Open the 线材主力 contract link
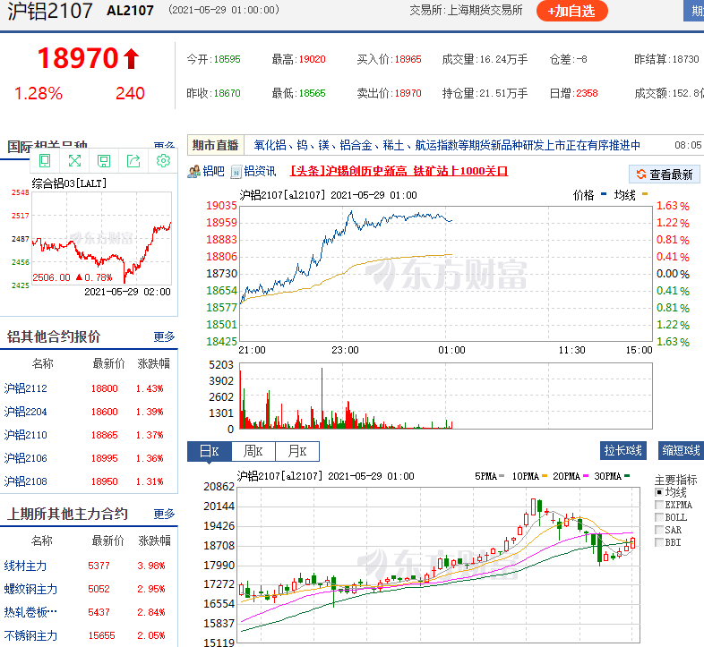Screen dimensions: 704x647 (x=25, y=566)
